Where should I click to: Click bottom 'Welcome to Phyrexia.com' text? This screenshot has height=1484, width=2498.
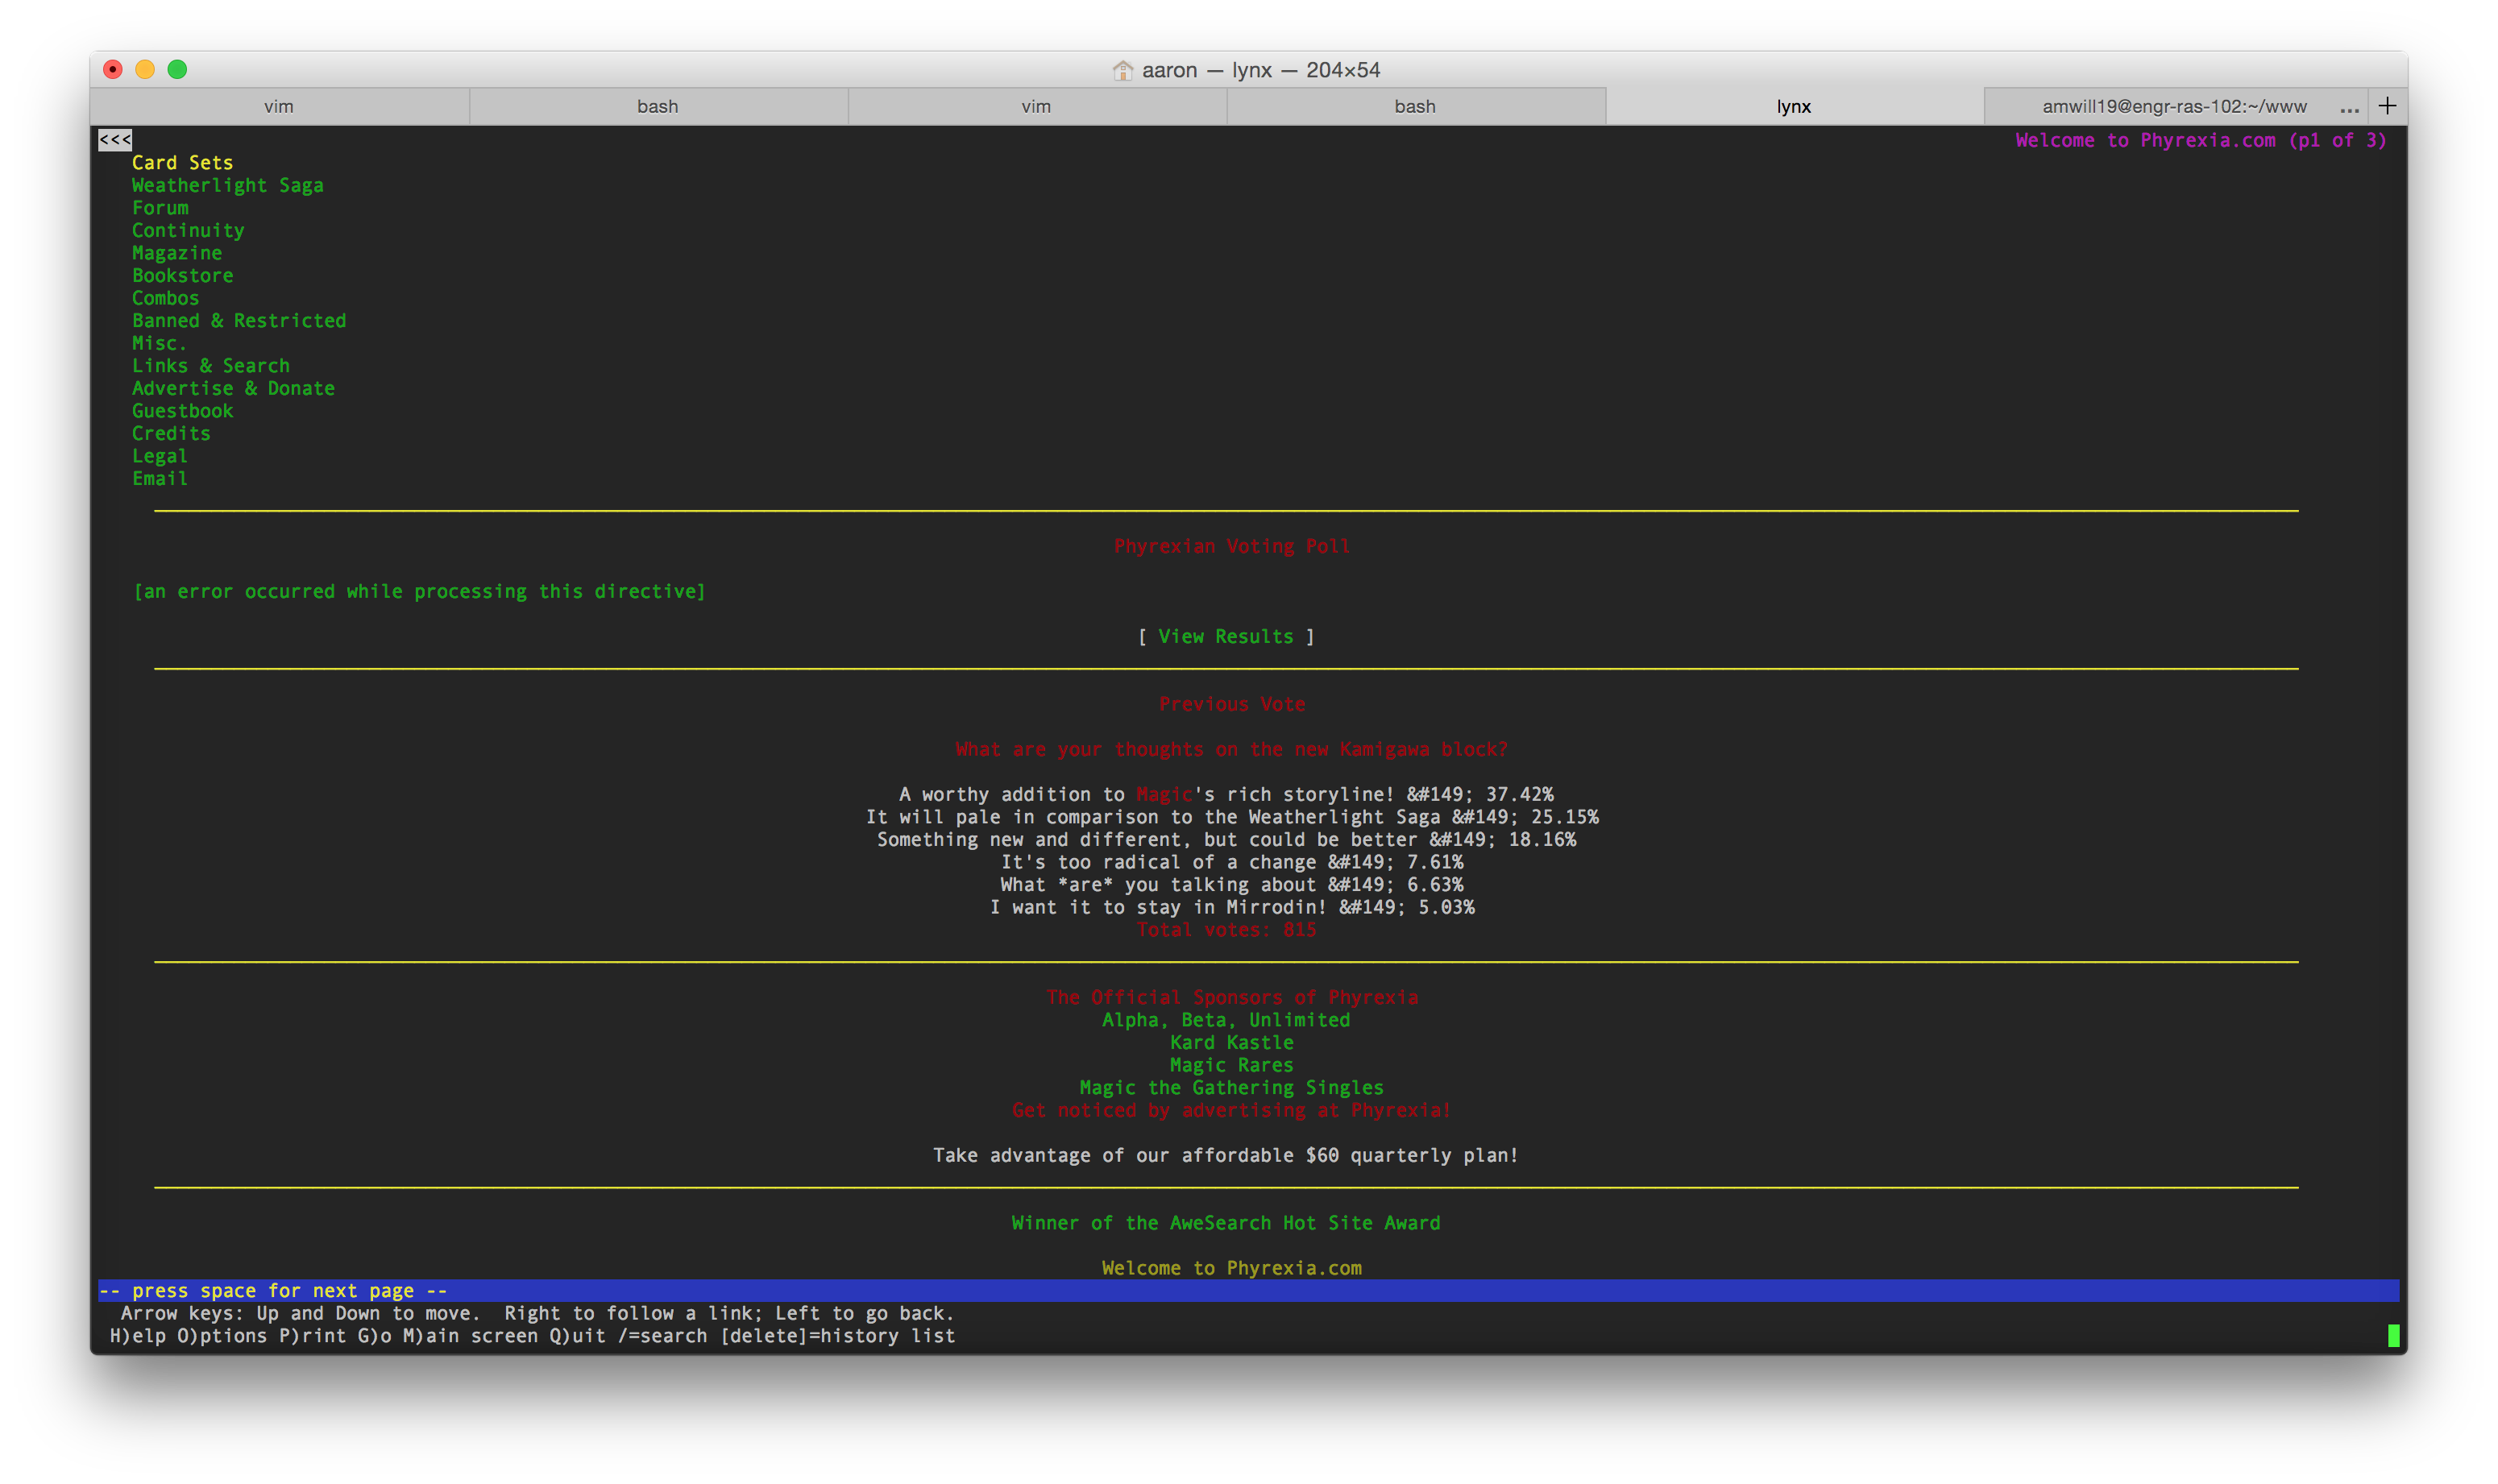click(x=1232, y=1268)
